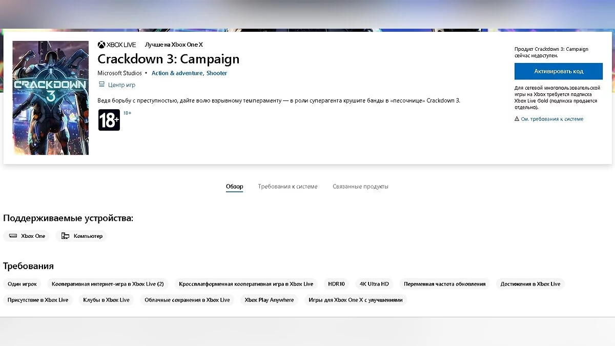
Task: Click the Microsoft Studios publisher text
Action: point(120,73)
